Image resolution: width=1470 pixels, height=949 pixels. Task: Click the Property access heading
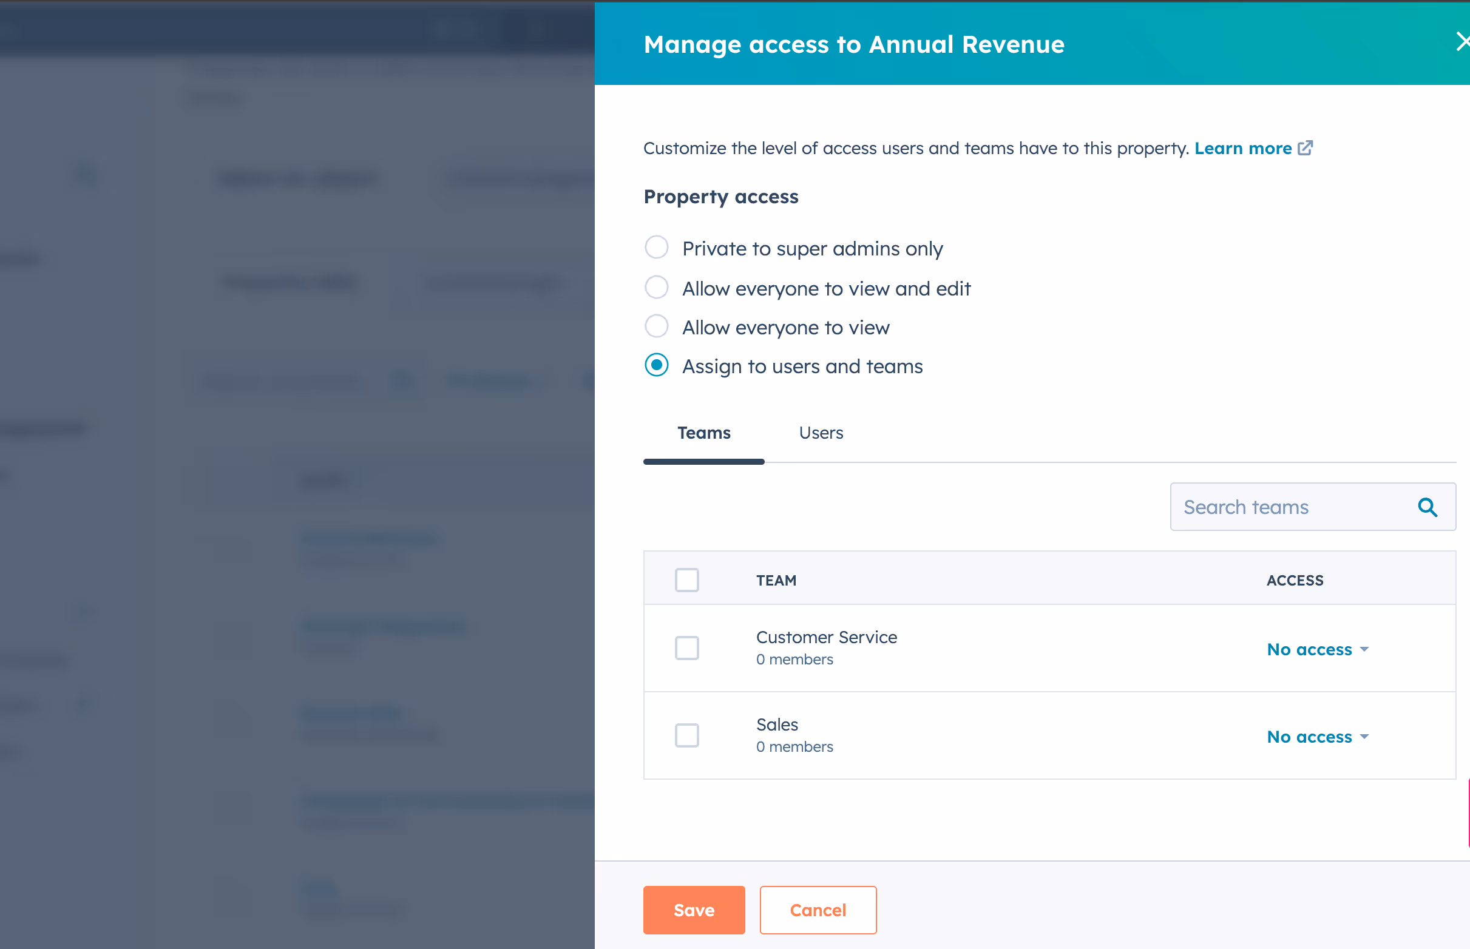(720, 197)
